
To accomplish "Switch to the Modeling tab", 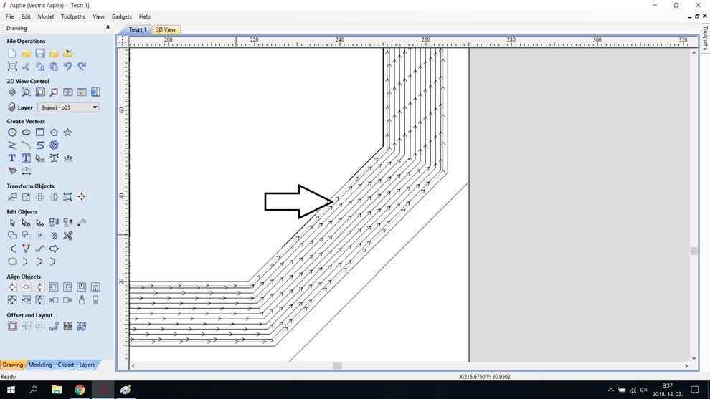I will pyautogui.click(x=40, y=365).
